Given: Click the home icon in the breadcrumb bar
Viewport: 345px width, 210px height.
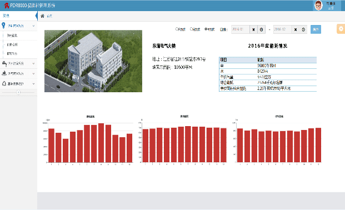Looking at the screenshot, I should (x=42, y=16).
